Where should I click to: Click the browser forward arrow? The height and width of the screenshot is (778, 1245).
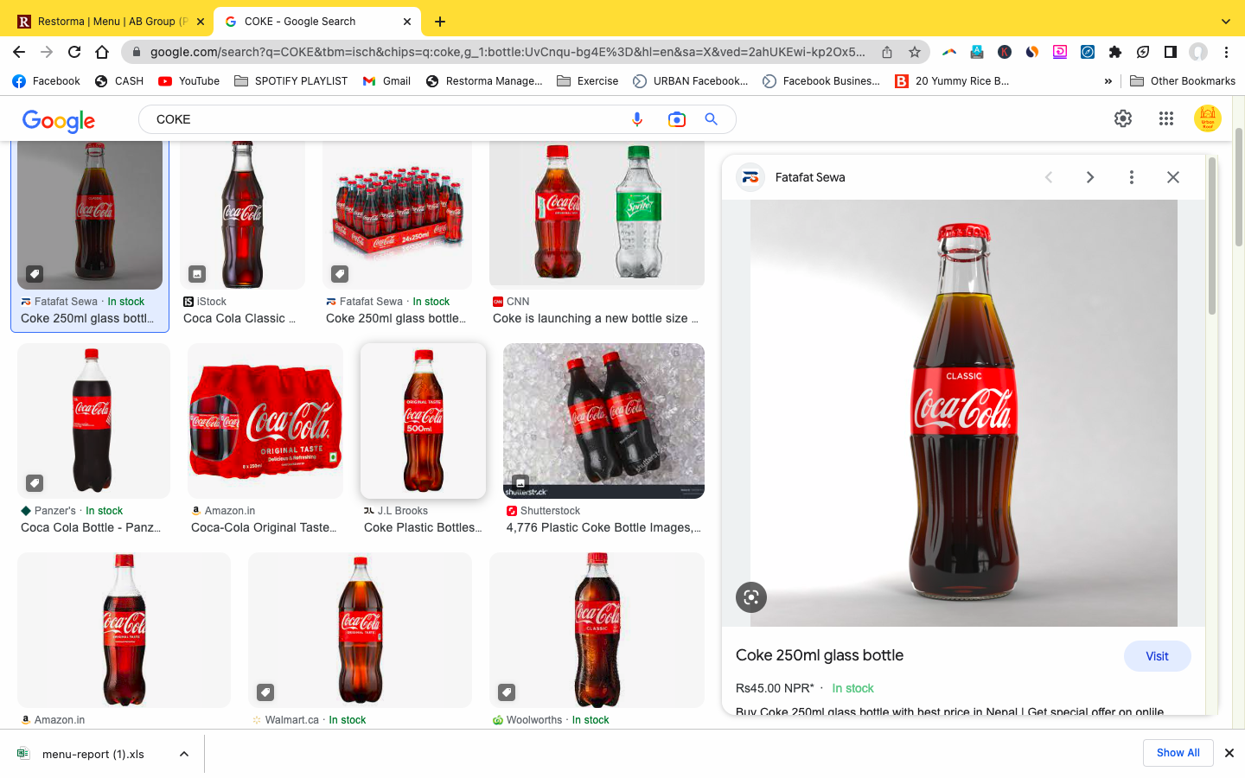pyautogui.click(x=47, y=52)
